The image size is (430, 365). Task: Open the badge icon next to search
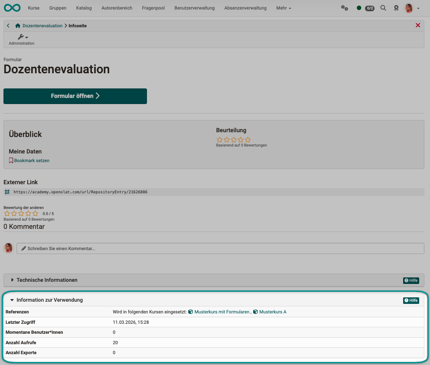tap(396, 8)
